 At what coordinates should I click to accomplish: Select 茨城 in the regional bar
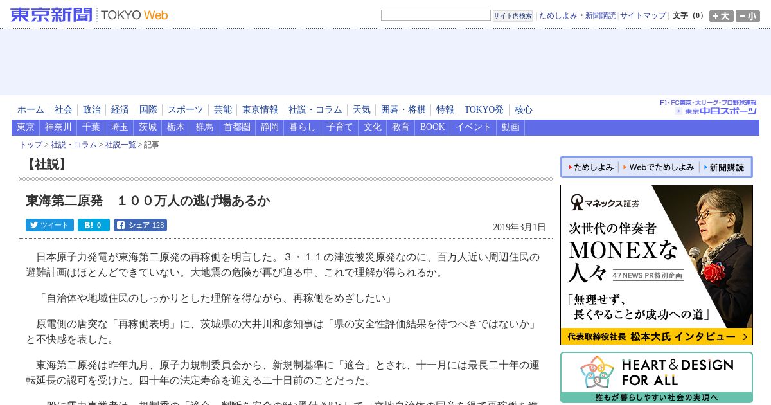point(148,127)
